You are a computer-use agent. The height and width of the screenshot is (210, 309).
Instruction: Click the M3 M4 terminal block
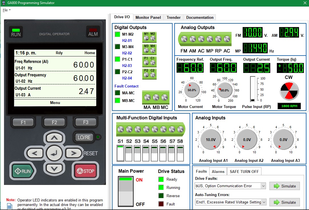[x=150, y=49]
